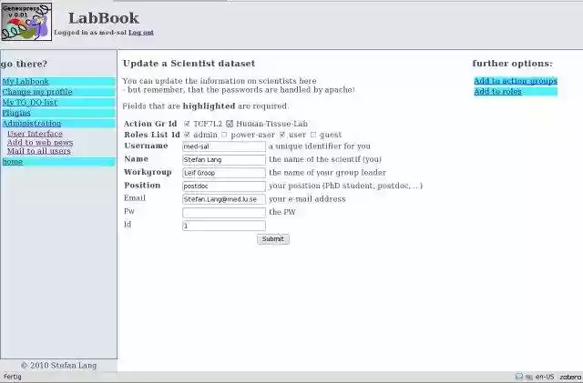Go to home in sidebar
Viewport: 583px width, 383px height.
pos(13,162)
